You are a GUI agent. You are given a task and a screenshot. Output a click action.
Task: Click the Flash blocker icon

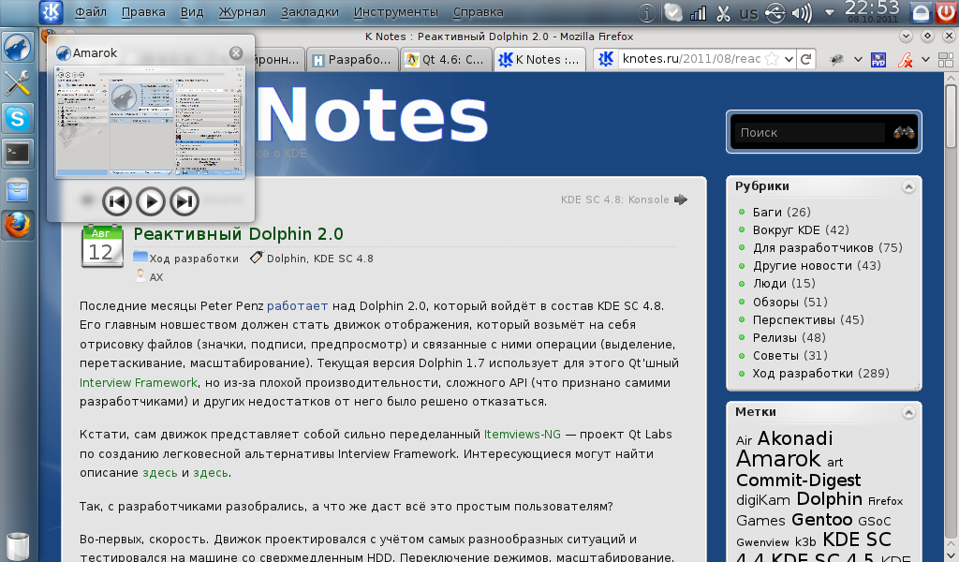pos(906,59)
